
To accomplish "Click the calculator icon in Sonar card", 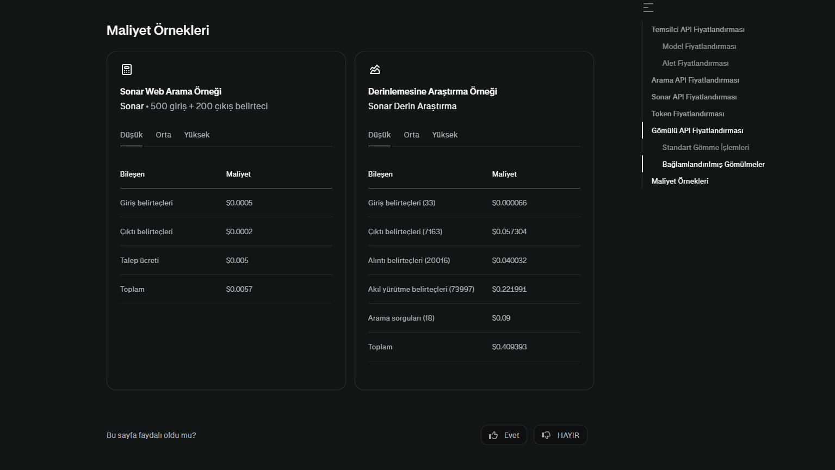I will (127, 70).
